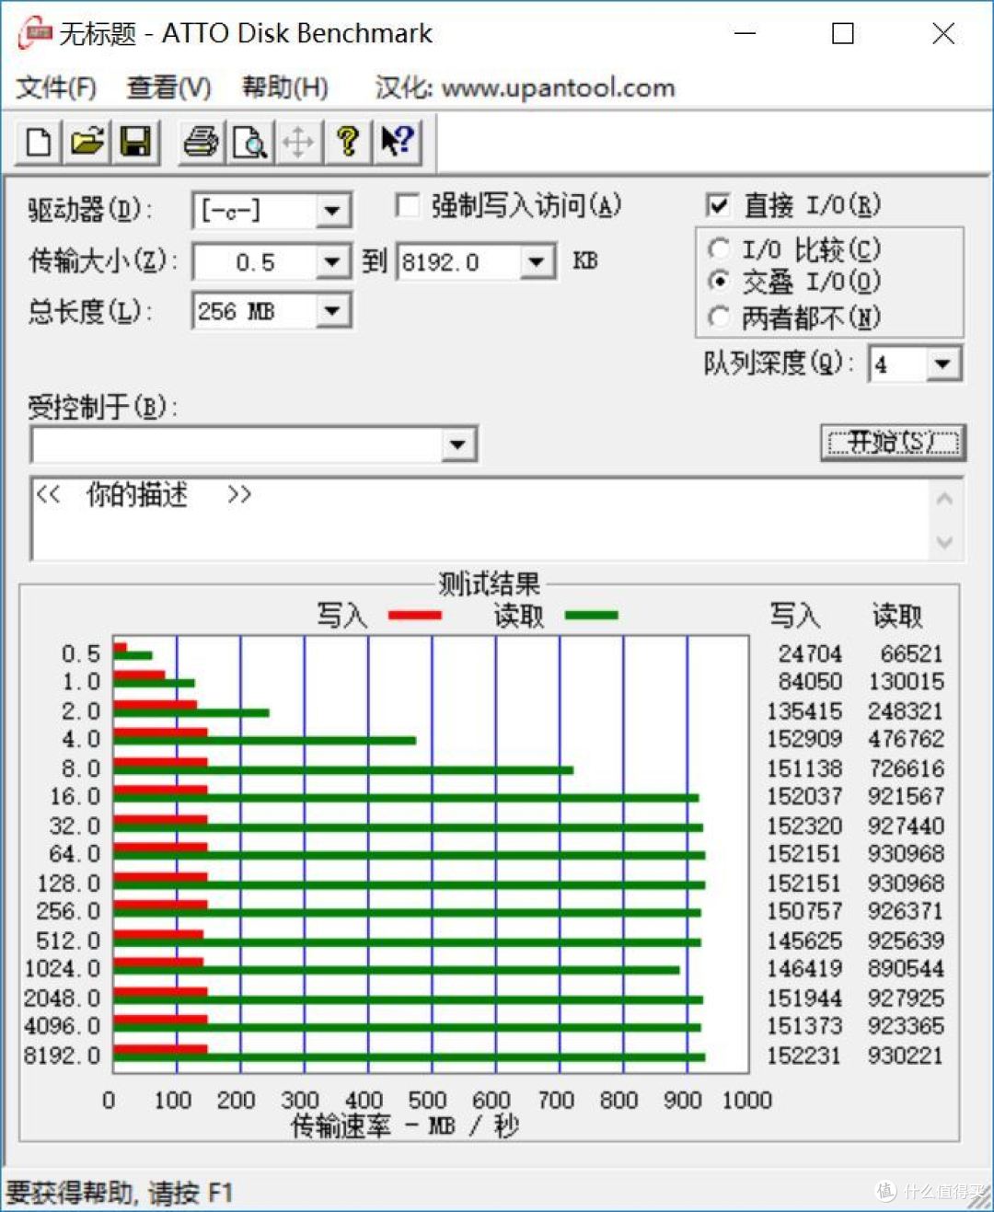Maximize the ATTO Disk Benchmark window
Viewport: 994px width, 1212px height.
click(x=842, y=34)
